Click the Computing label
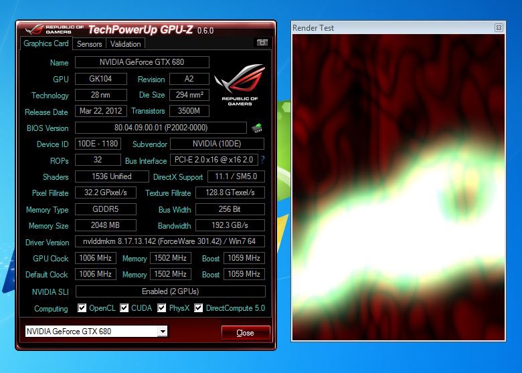The image size is (522, 373). point(51,309)
